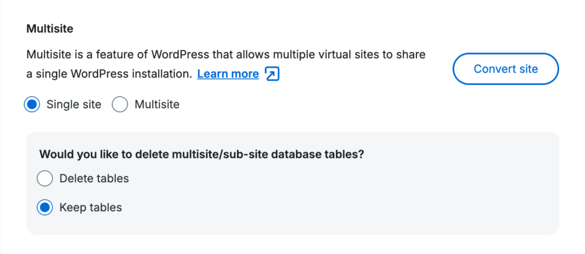Open the external link icon beside Learn more
The image size is (585, 254).
273,74
